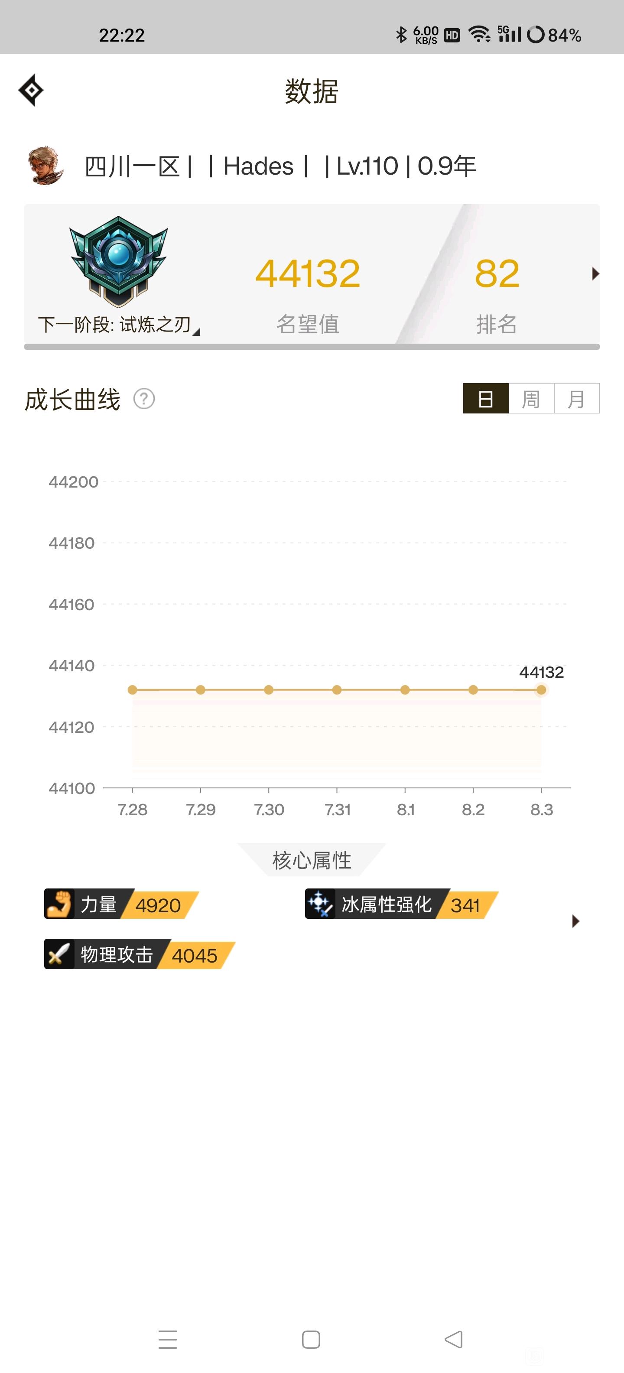624x1373 pixels.
Task: Tap the 物理攻击 sword icon
Action: point(59,954)
